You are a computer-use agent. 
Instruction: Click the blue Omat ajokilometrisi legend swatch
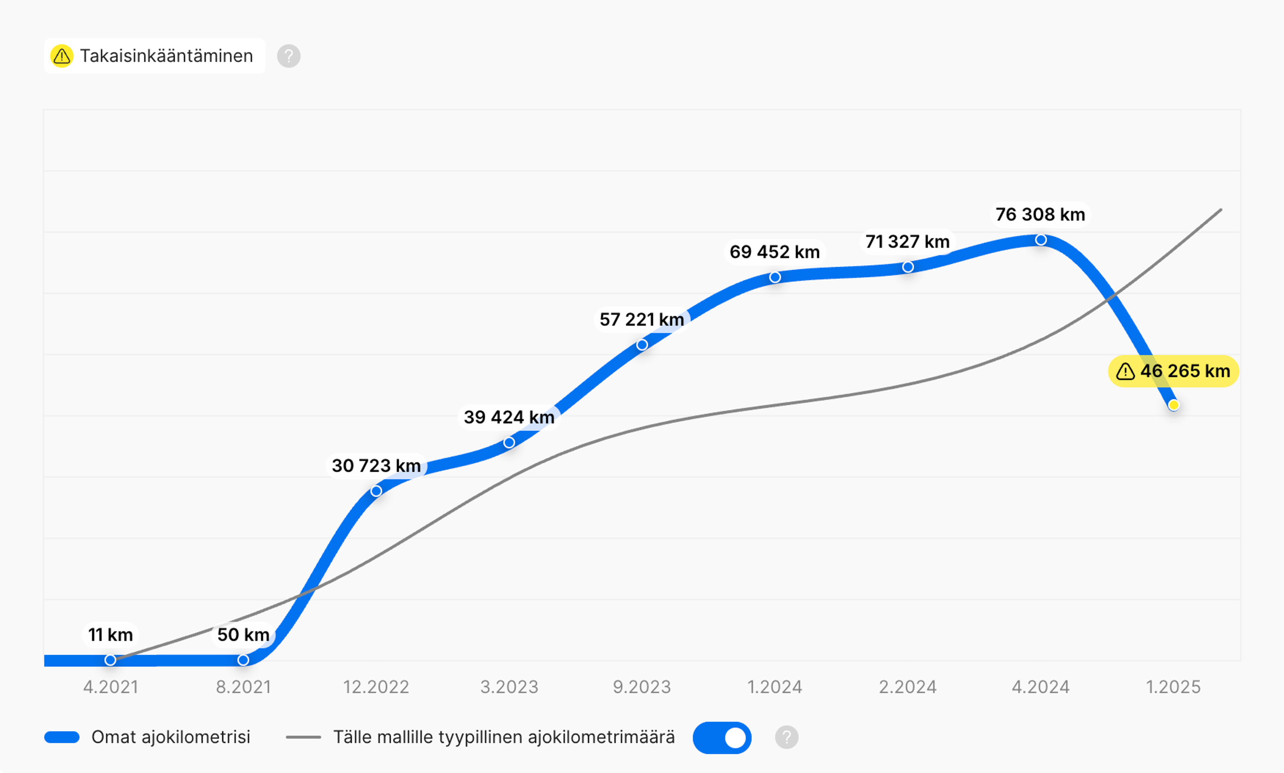62,737
